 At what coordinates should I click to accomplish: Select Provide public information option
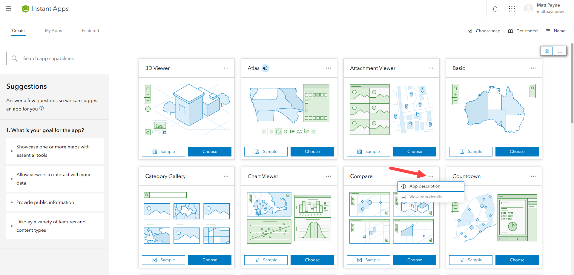click(55, 202)
